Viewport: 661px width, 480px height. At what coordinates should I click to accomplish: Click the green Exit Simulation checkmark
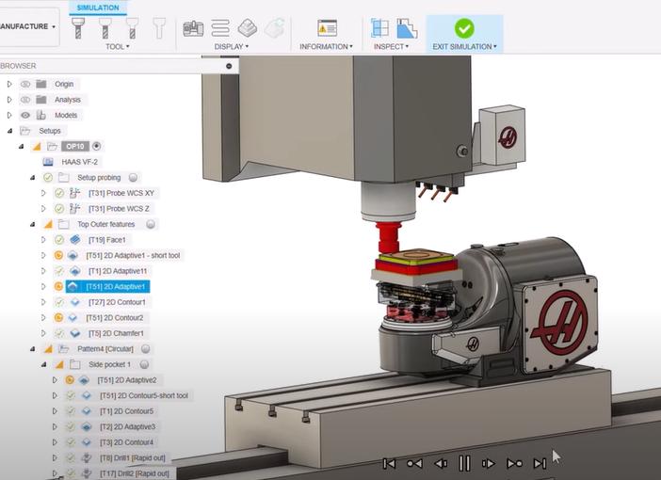464,28
